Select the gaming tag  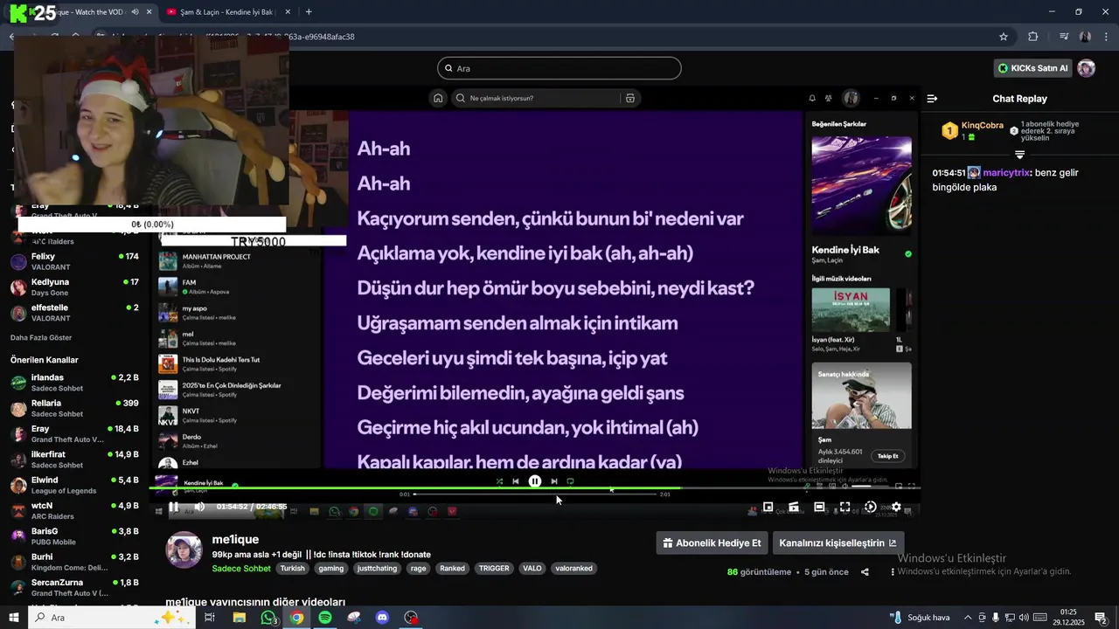click(x=331, y=568)
